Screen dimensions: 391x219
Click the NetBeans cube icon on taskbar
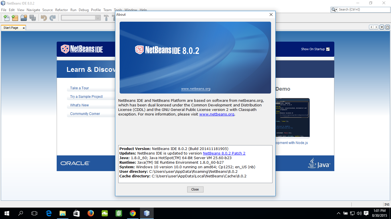click(x=147, y=213)
